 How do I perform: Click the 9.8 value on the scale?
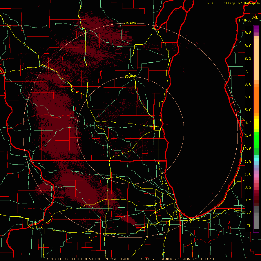point(248,33)
